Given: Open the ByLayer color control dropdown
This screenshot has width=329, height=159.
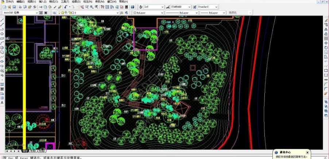Looking at the screenshot, I should 162,13.
